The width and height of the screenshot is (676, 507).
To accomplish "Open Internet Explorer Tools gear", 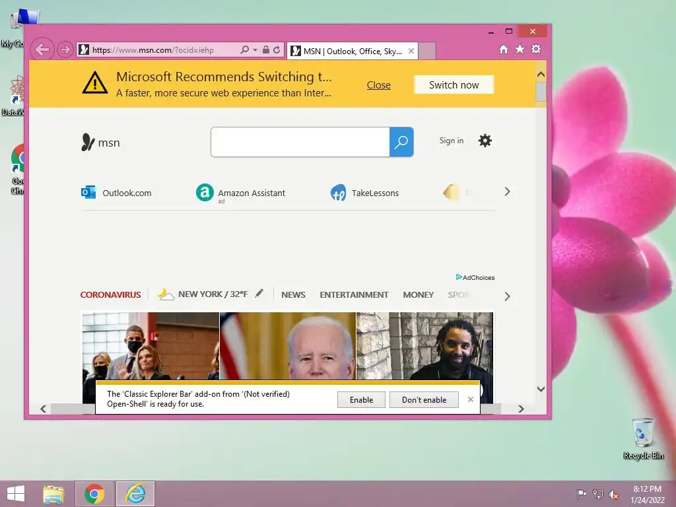I will point(536,49).
